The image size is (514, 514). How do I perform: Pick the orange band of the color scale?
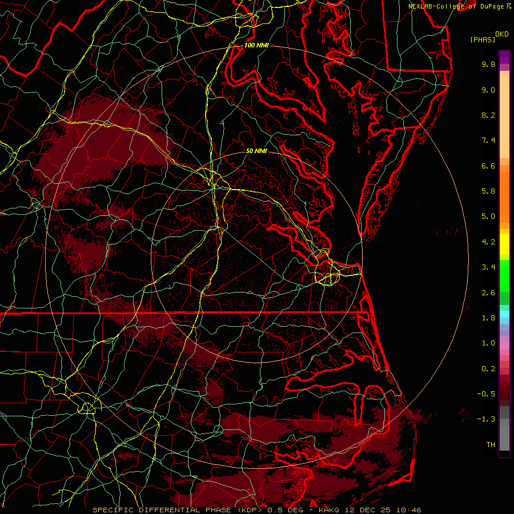point(504,196)
